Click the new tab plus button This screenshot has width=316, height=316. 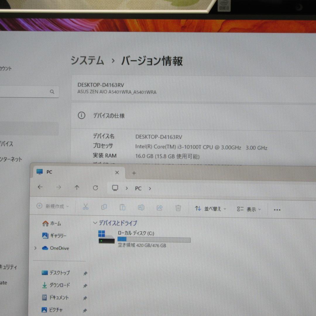(x=134, y=173)
